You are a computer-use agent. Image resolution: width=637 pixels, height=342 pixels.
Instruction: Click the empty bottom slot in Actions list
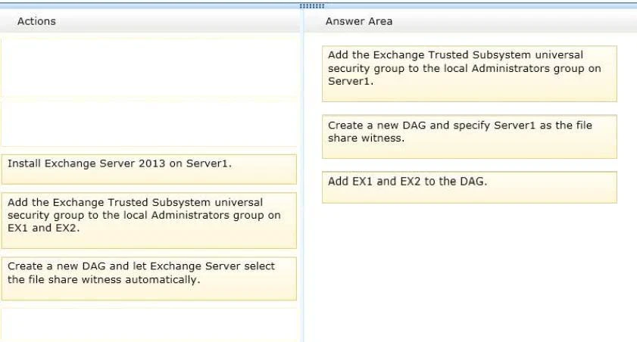click(x=148, y=324)
